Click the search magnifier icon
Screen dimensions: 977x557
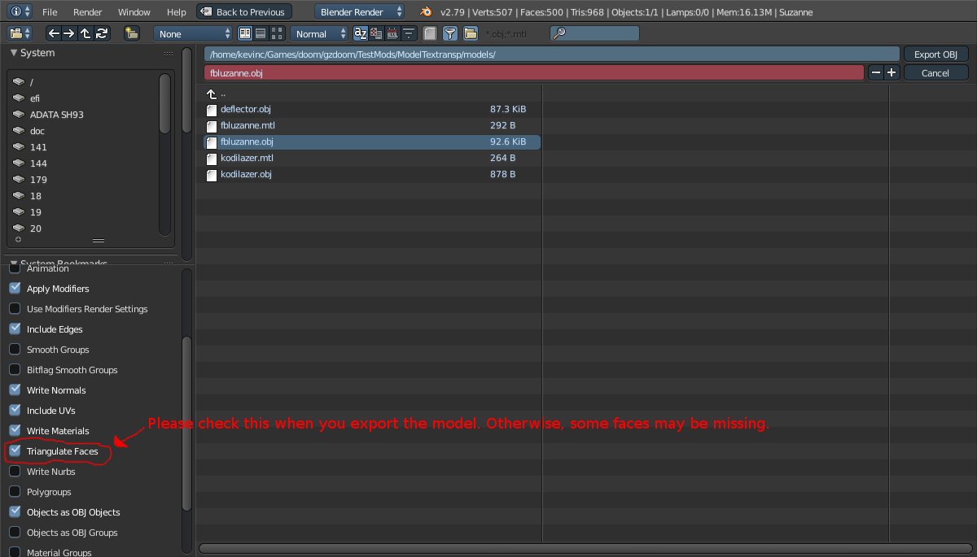click(560, 33)
